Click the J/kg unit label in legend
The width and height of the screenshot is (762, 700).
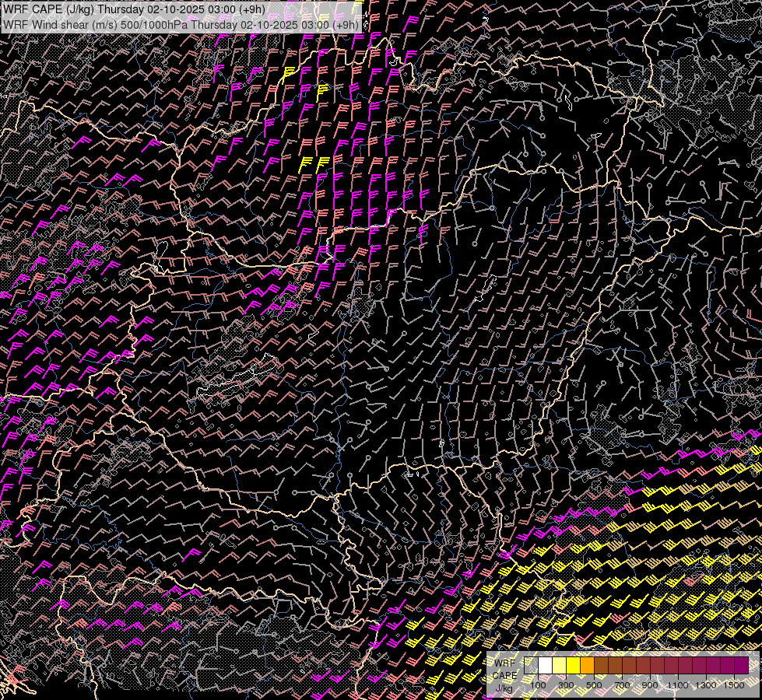tap(504, 688)
